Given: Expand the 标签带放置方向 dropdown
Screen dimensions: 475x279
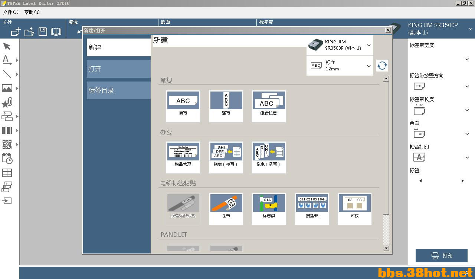Looking at the screenshot, I should [x=467, y=86].
